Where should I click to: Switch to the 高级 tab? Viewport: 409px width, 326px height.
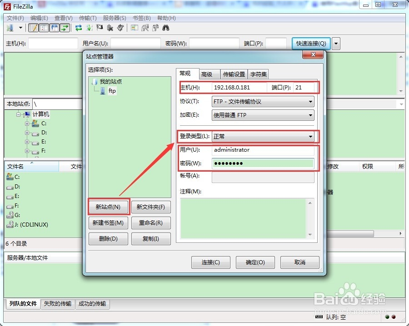point(209,74)
